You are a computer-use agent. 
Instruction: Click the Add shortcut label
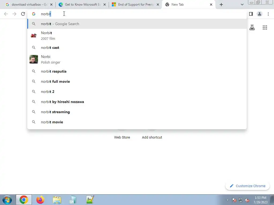coord(152,137)
